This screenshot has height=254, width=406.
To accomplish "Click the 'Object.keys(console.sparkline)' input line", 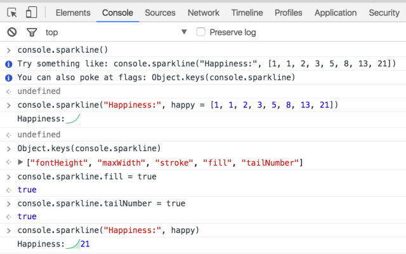I will click(89, 148).
